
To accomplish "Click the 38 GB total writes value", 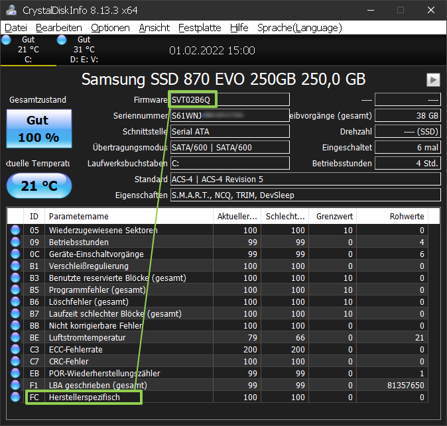I will (x=408, y=116).
